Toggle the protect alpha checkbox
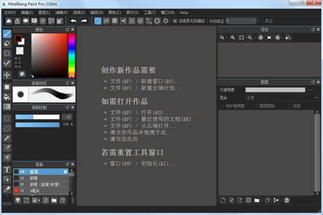 [222, 106]
